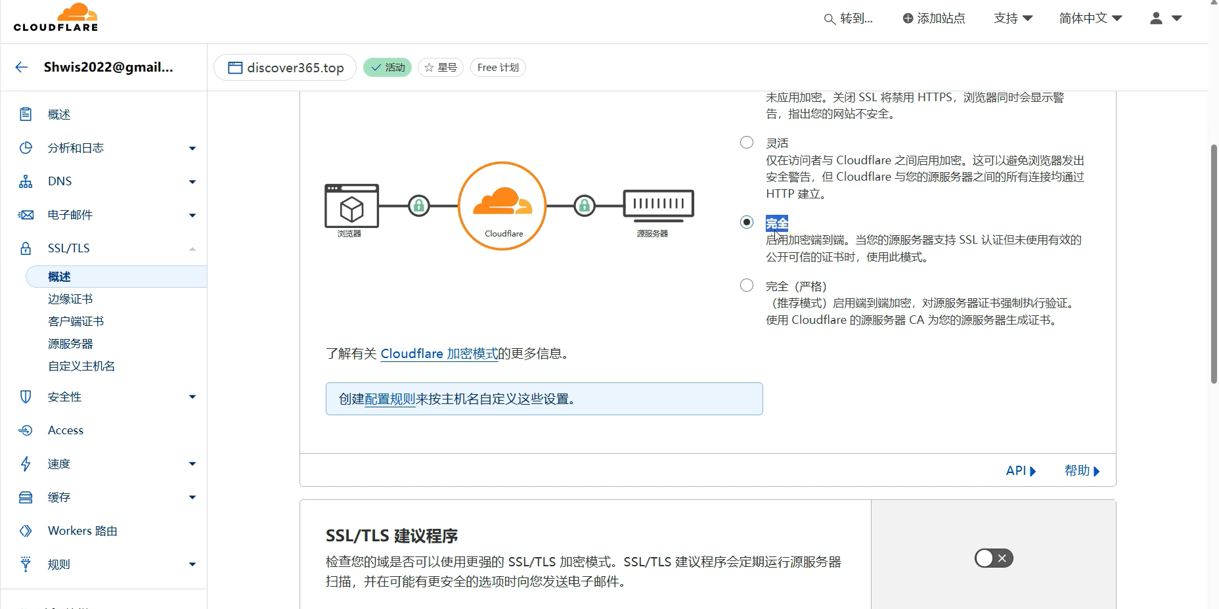Screen dimensions: 1219x609
Task: Click the Caching drive icon
Action: coord(26,497)
